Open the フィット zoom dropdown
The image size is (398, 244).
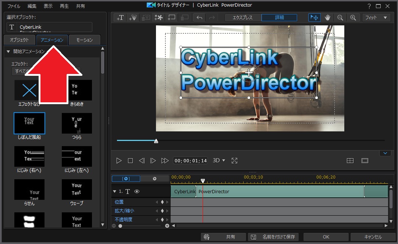[376, 18]
